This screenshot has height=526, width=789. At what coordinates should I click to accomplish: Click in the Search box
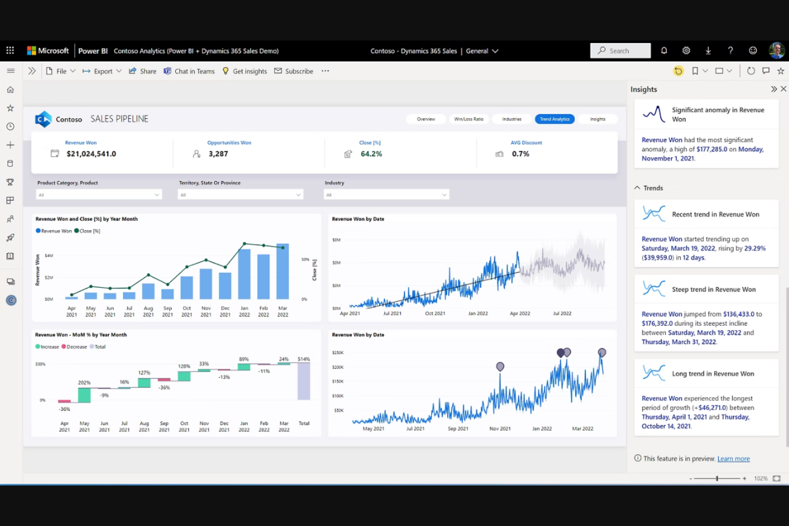click(x=621, y=51)
